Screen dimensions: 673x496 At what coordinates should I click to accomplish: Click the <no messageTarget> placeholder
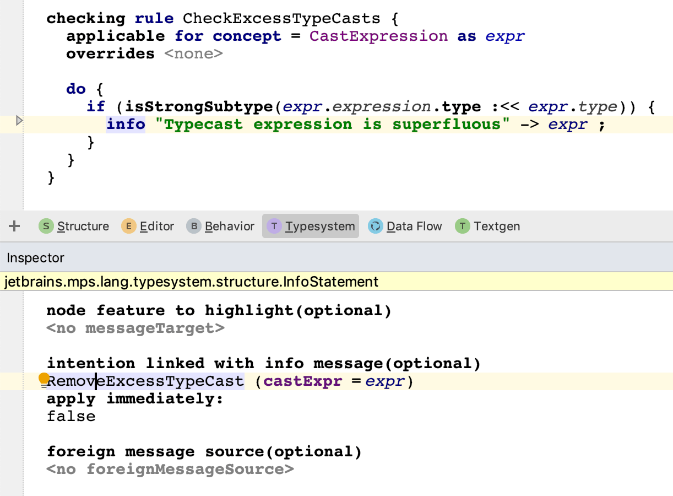coord(135,328)
